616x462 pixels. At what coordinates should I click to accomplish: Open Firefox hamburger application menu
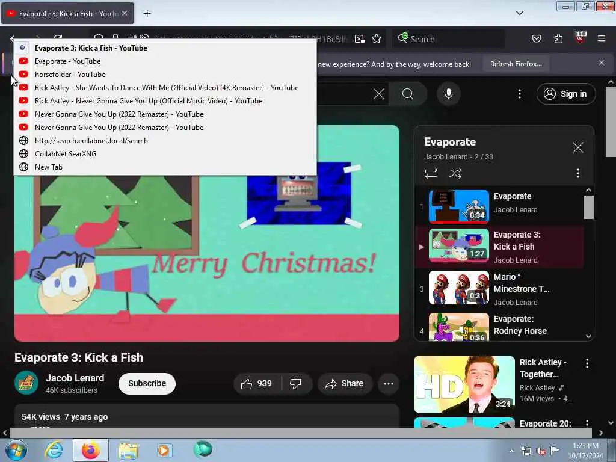(x=602, y=38)
